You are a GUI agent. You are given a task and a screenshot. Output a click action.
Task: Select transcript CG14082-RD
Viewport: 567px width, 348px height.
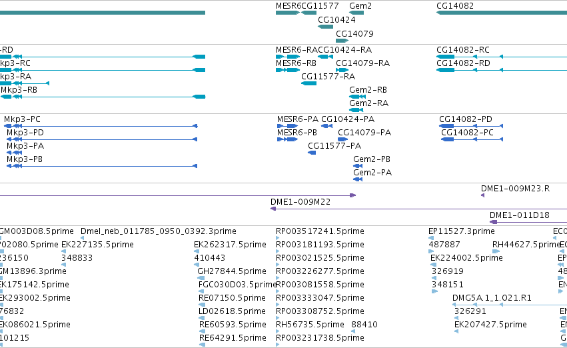502,70
